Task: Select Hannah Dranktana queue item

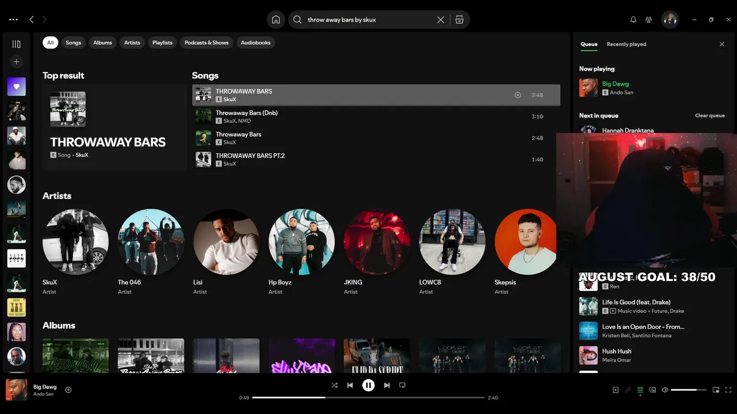Action: point(628,131)
